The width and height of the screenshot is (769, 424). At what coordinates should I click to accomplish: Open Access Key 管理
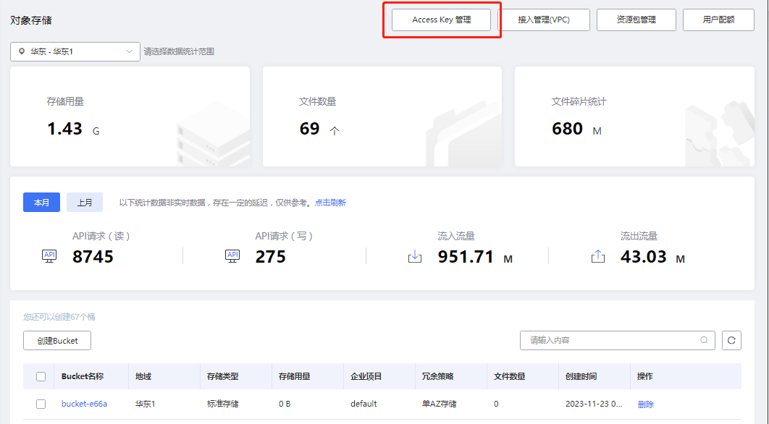pyautogui.click(x=442, y=20)
